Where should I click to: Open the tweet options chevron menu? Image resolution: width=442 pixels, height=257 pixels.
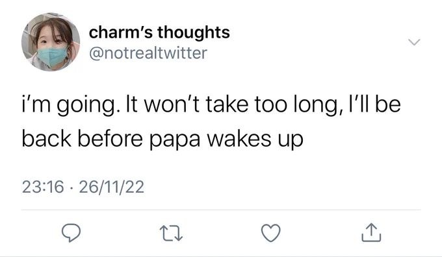point(414,42)
